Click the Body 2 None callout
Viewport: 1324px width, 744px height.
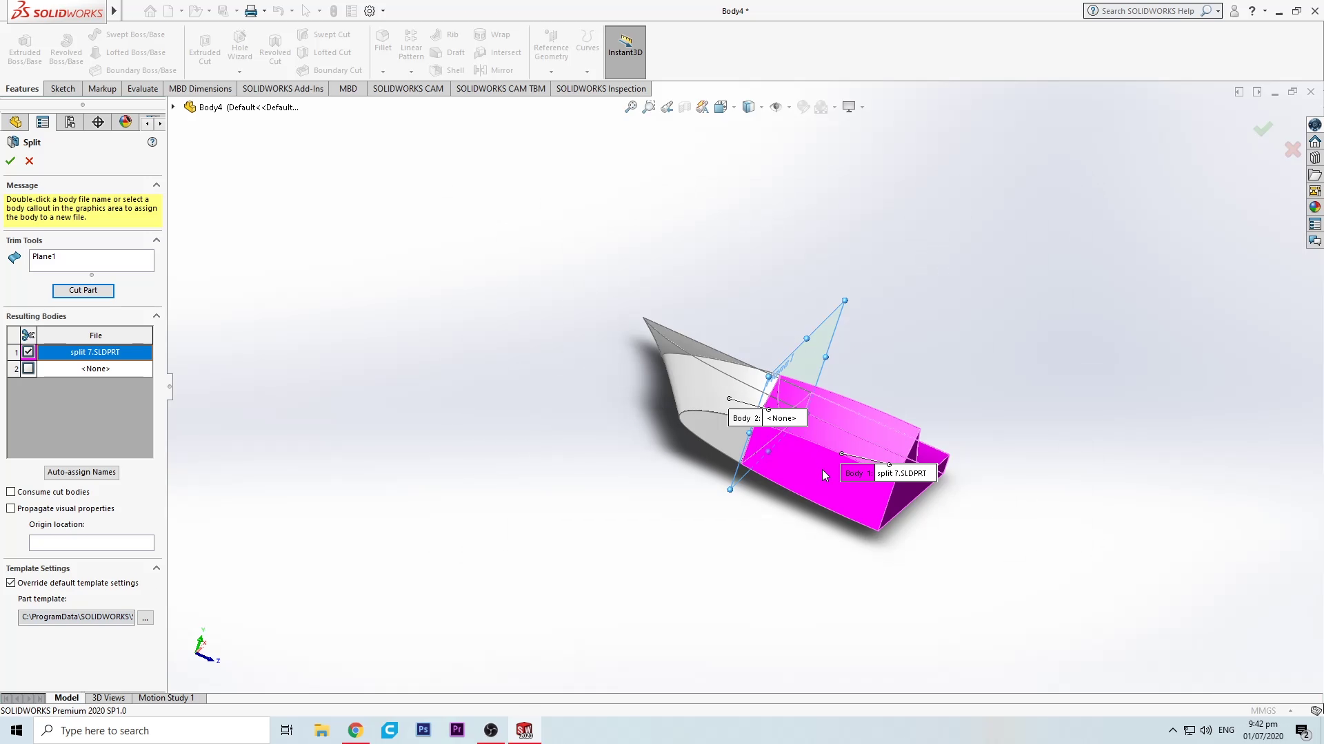pos(768,418)
